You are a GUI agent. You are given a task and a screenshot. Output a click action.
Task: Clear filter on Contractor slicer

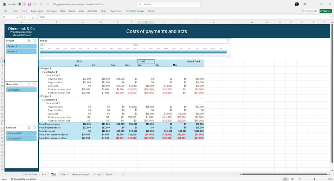(34, 84)
